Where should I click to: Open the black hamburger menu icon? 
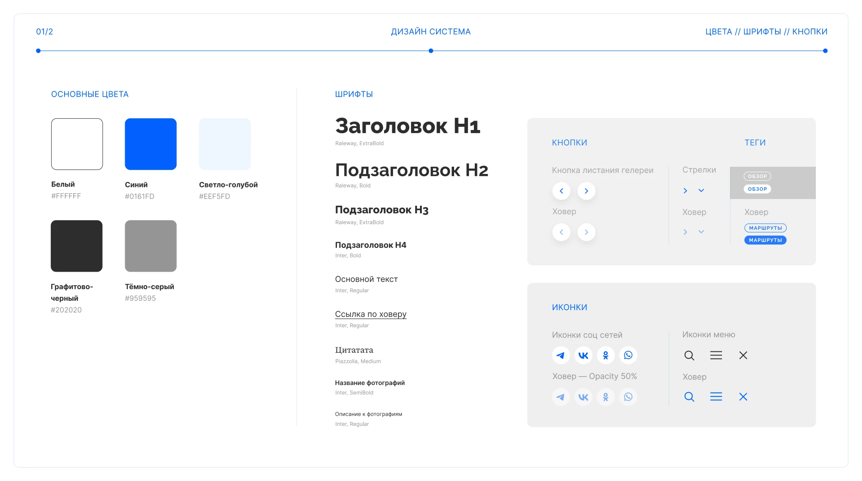coord(716,355)
